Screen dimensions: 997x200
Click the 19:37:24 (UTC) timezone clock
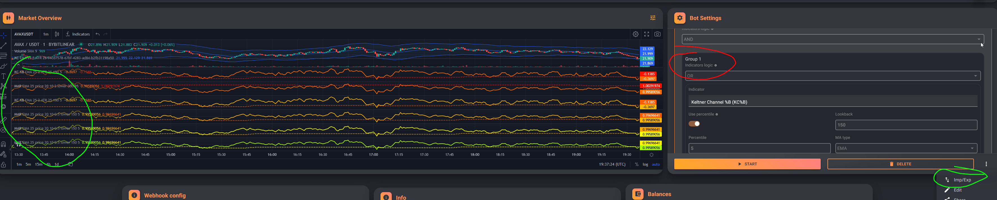pos(612,165)
